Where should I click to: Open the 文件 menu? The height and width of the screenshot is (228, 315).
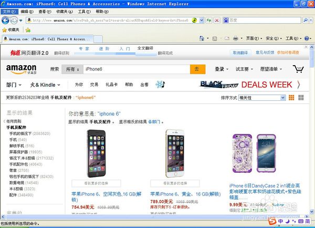click(x=9, y=12)
